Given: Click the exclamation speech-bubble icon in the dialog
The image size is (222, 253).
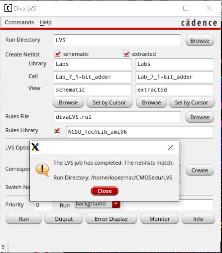Looking at the screenshot, I should (x=43, y=170).
